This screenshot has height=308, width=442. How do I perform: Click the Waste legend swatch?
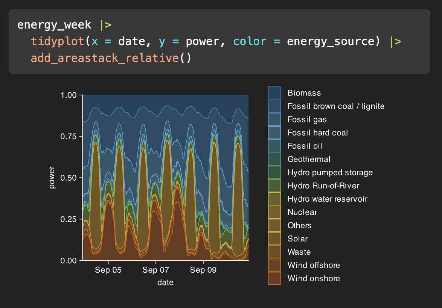coord(274,252)
